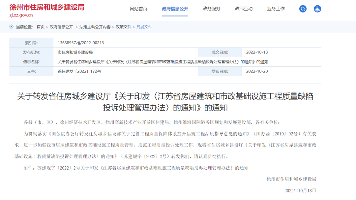Open the search icon in header
Screen dimensions: 356x200
pyautogui.click(x=303, y=9)
